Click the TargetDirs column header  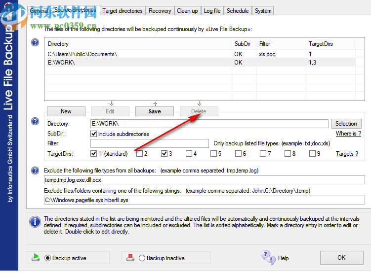pyautogui.click(x=330, y=44)
